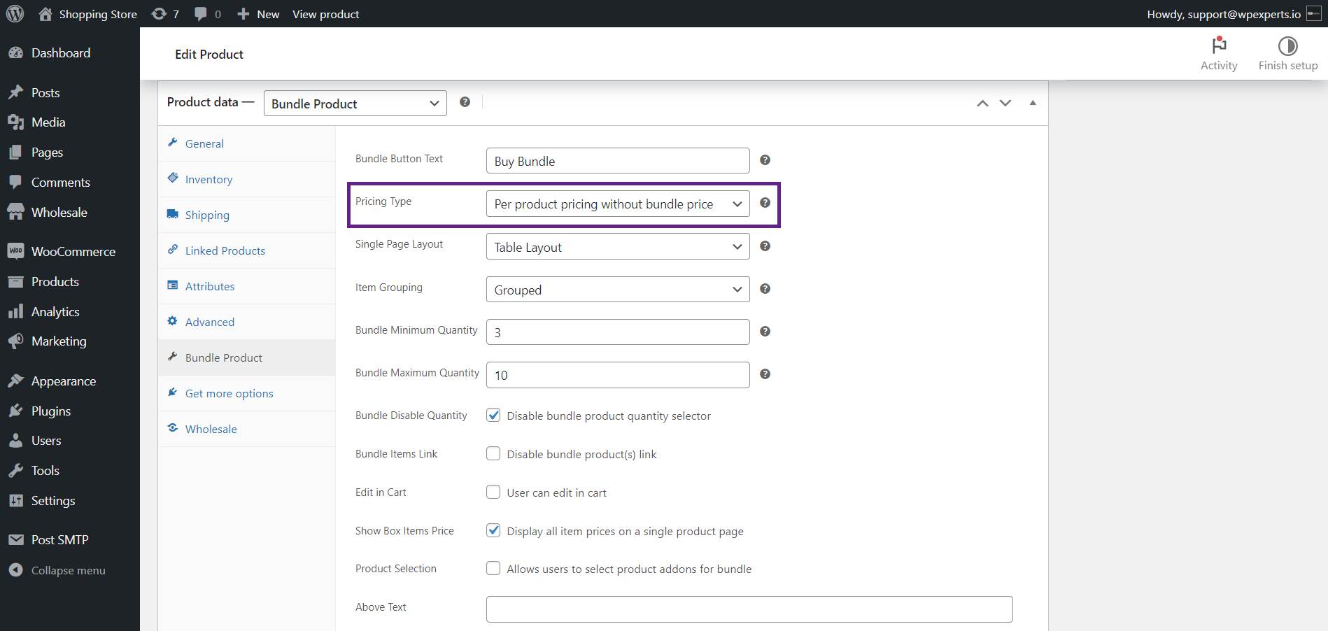Click the Bundle Minimum Quantity field

618,332
